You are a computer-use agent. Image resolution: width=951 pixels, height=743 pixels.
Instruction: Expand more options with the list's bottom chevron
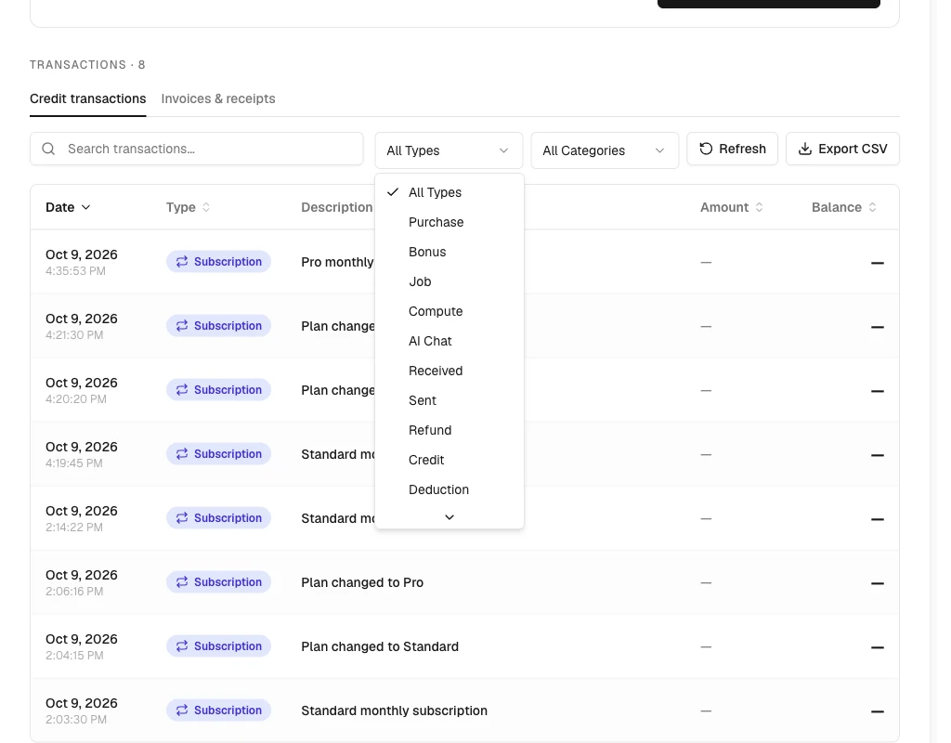(449, 517)
